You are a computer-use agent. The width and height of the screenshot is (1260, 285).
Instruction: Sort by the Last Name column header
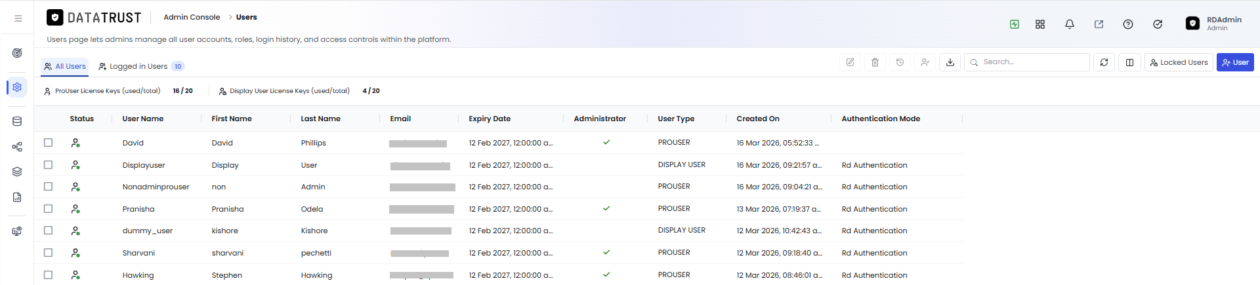click(320, 119)
